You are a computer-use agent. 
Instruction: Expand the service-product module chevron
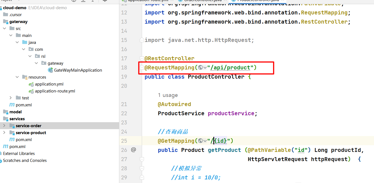point(4,132)
